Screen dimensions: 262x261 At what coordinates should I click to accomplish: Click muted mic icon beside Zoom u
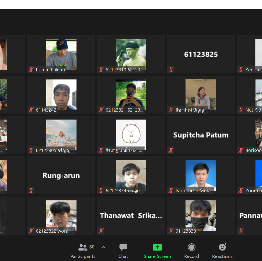[241, 190]
